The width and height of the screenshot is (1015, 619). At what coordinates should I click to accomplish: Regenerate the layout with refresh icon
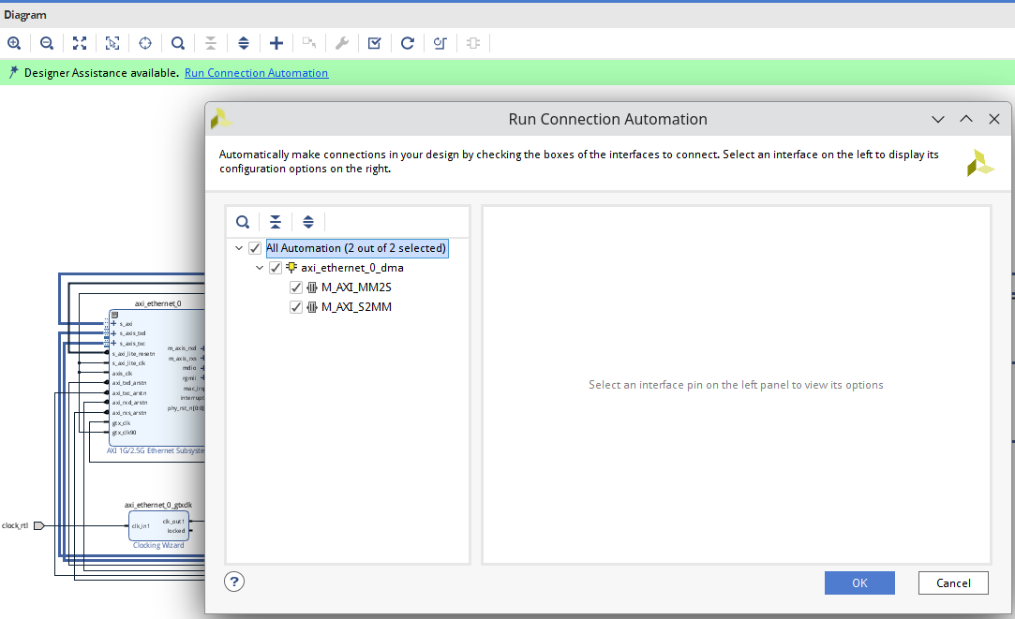[407, 43]
